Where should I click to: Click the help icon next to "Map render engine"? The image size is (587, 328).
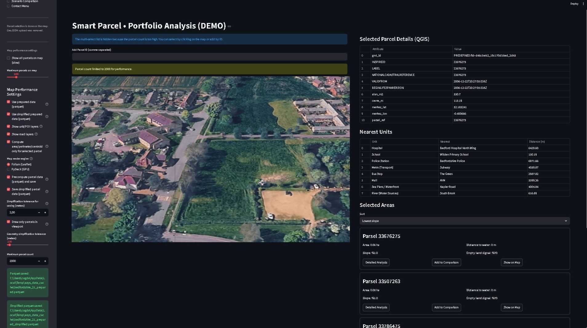click(32, 159)
